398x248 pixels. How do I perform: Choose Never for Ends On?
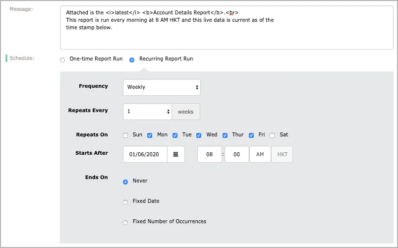click(125, 182)
